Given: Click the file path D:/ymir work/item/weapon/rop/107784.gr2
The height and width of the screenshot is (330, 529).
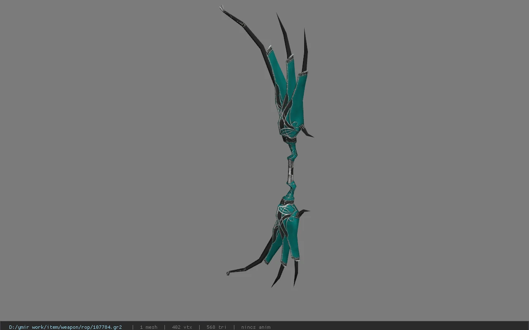Looking at the screenshot, I should click(65, 327).
